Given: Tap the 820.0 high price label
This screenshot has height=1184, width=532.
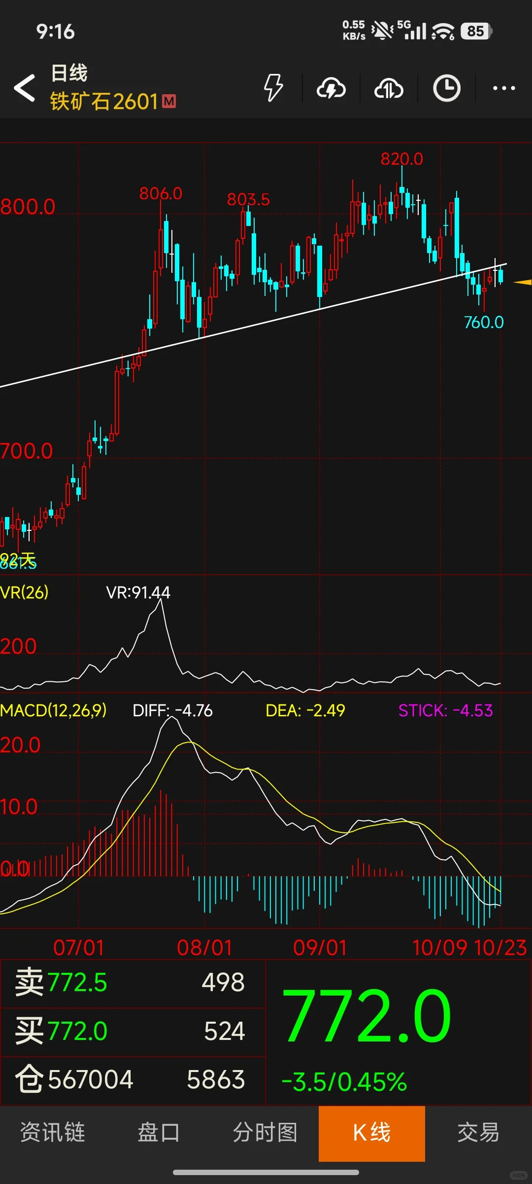Looking at the screenshot, I should coord(401,159).
